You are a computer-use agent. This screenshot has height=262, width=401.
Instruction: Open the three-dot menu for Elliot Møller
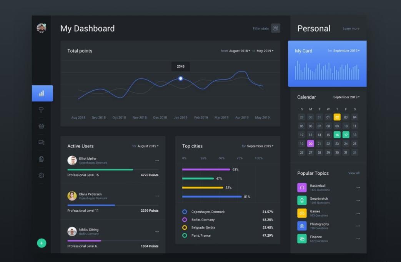(157, 161)
